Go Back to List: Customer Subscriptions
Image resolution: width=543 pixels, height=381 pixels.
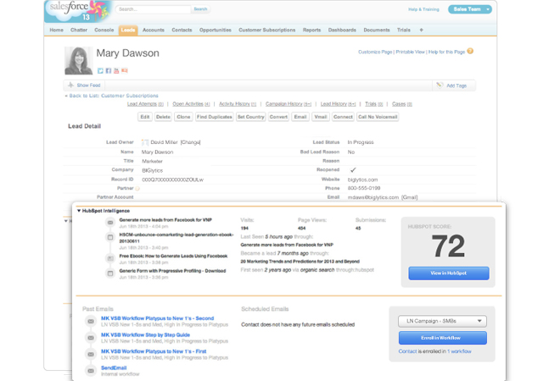point(114,96)
